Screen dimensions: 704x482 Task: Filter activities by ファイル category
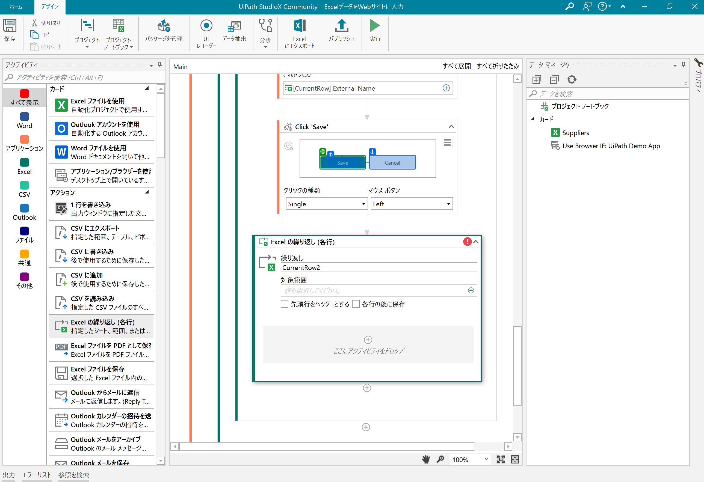pos(24,235)
